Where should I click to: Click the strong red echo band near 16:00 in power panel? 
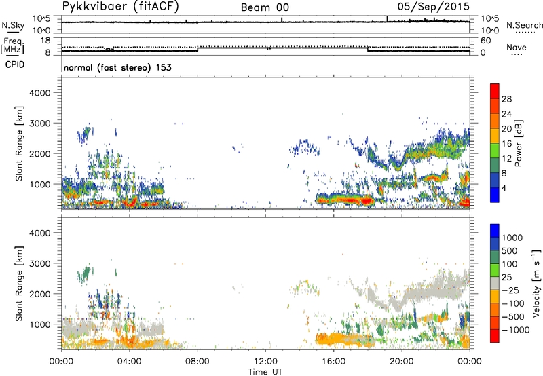click(x=346, y=200)
